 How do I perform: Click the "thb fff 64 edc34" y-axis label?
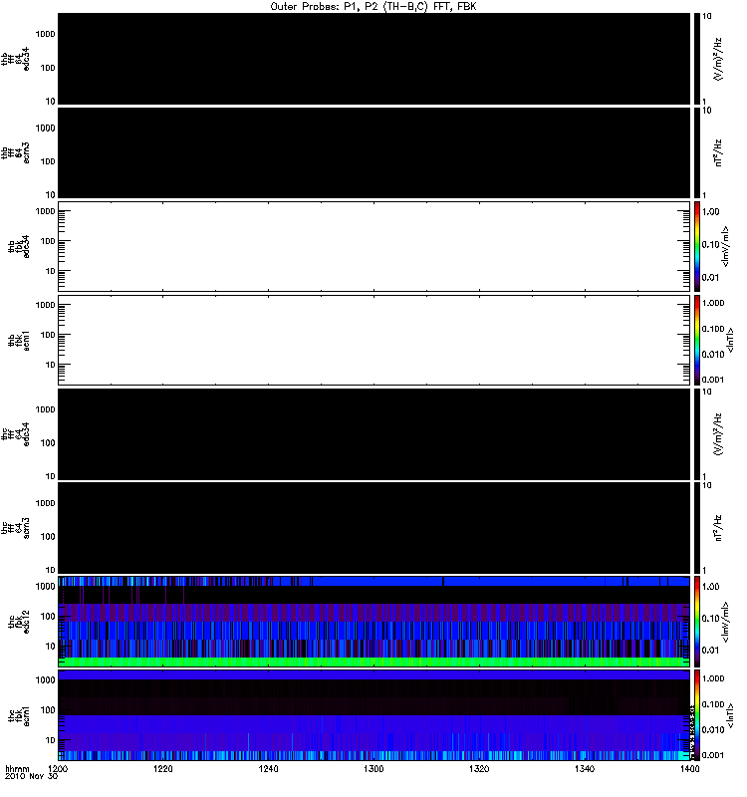15,59
